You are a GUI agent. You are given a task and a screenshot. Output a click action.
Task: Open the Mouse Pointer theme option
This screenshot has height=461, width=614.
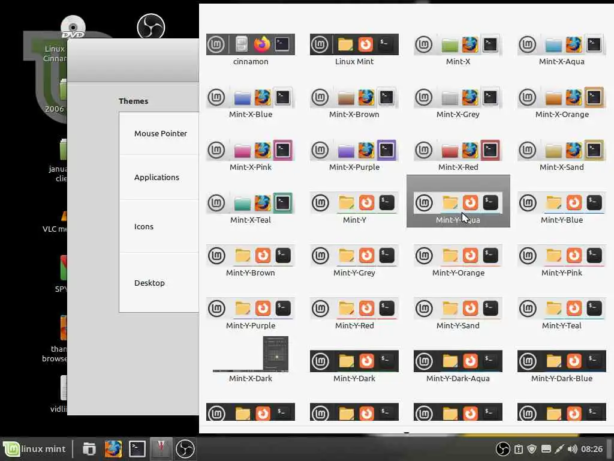[x=159, y=134]
